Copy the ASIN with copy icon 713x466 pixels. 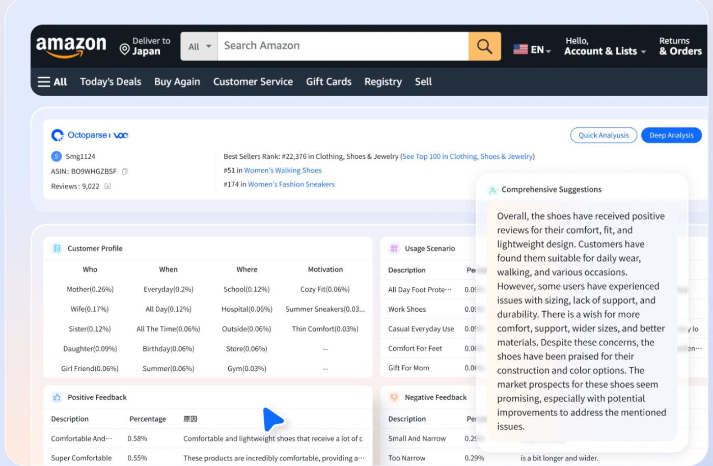pos(125,172)
